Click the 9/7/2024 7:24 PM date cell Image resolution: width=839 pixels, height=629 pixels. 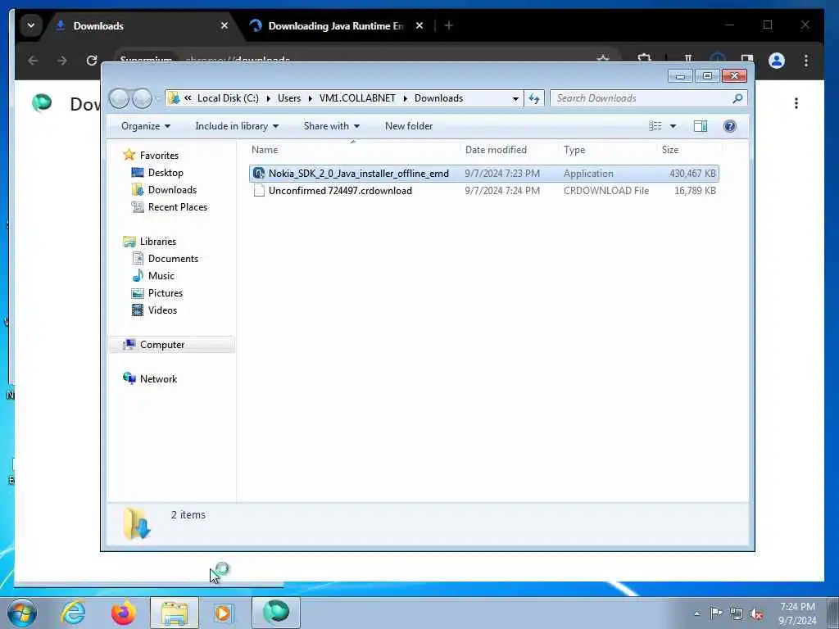click(x=502, y=190)
